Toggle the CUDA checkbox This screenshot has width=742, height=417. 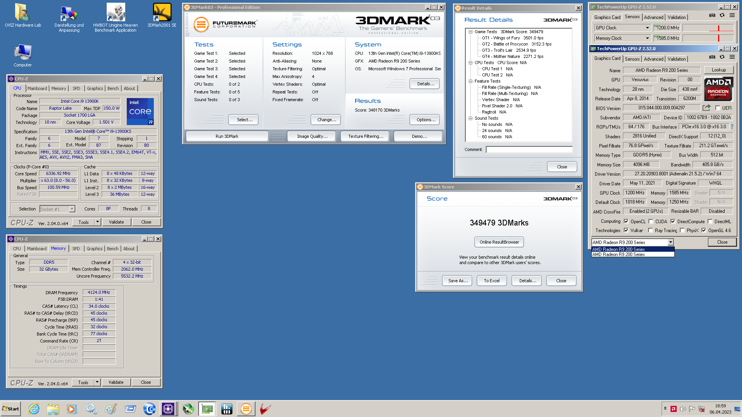pos(651,222)
